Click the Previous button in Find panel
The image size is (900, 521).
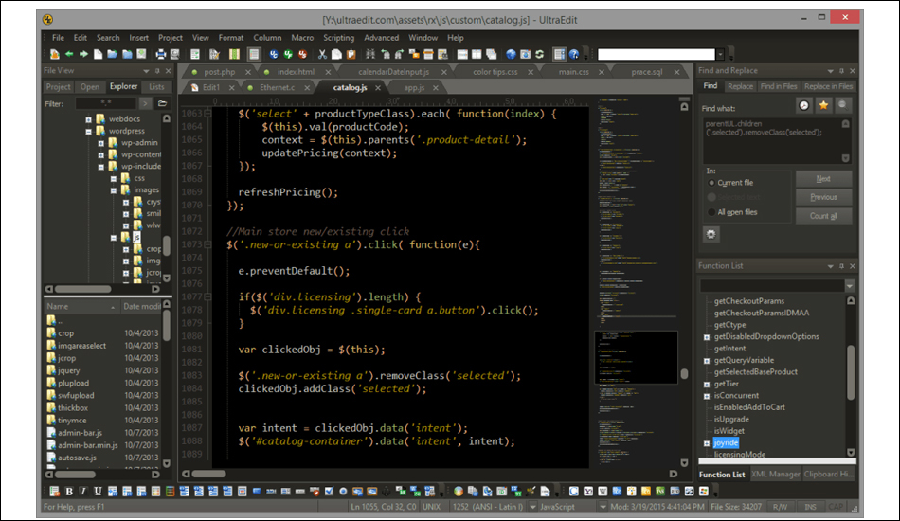823,197
